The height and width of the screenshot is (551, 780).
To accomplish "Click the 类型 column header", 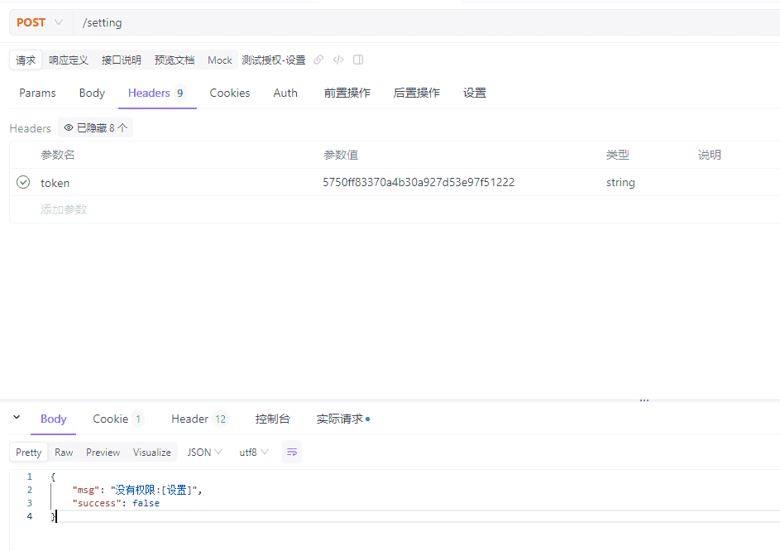I will coord(617,155).
